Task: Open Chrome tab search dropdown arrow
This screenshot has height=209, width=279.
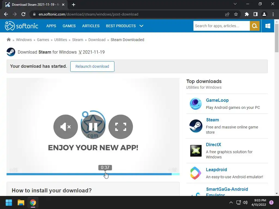Action: 235,4
